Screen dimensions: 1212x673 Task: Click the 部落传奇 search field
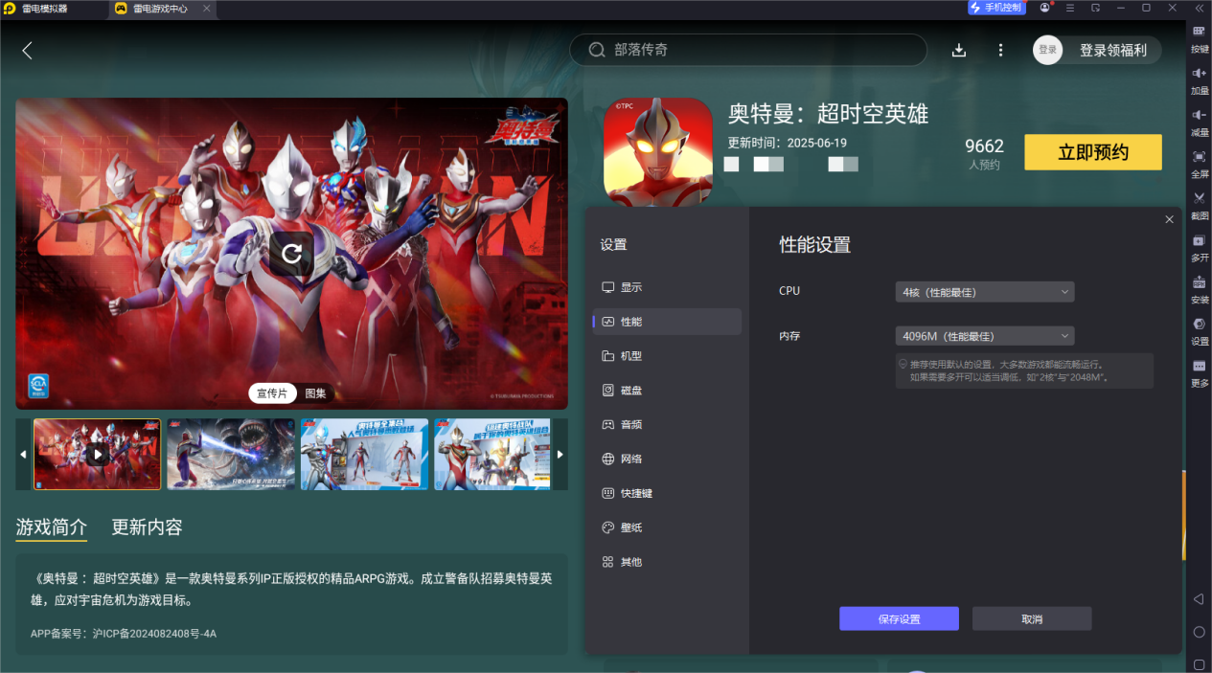[x=748, y=51]
